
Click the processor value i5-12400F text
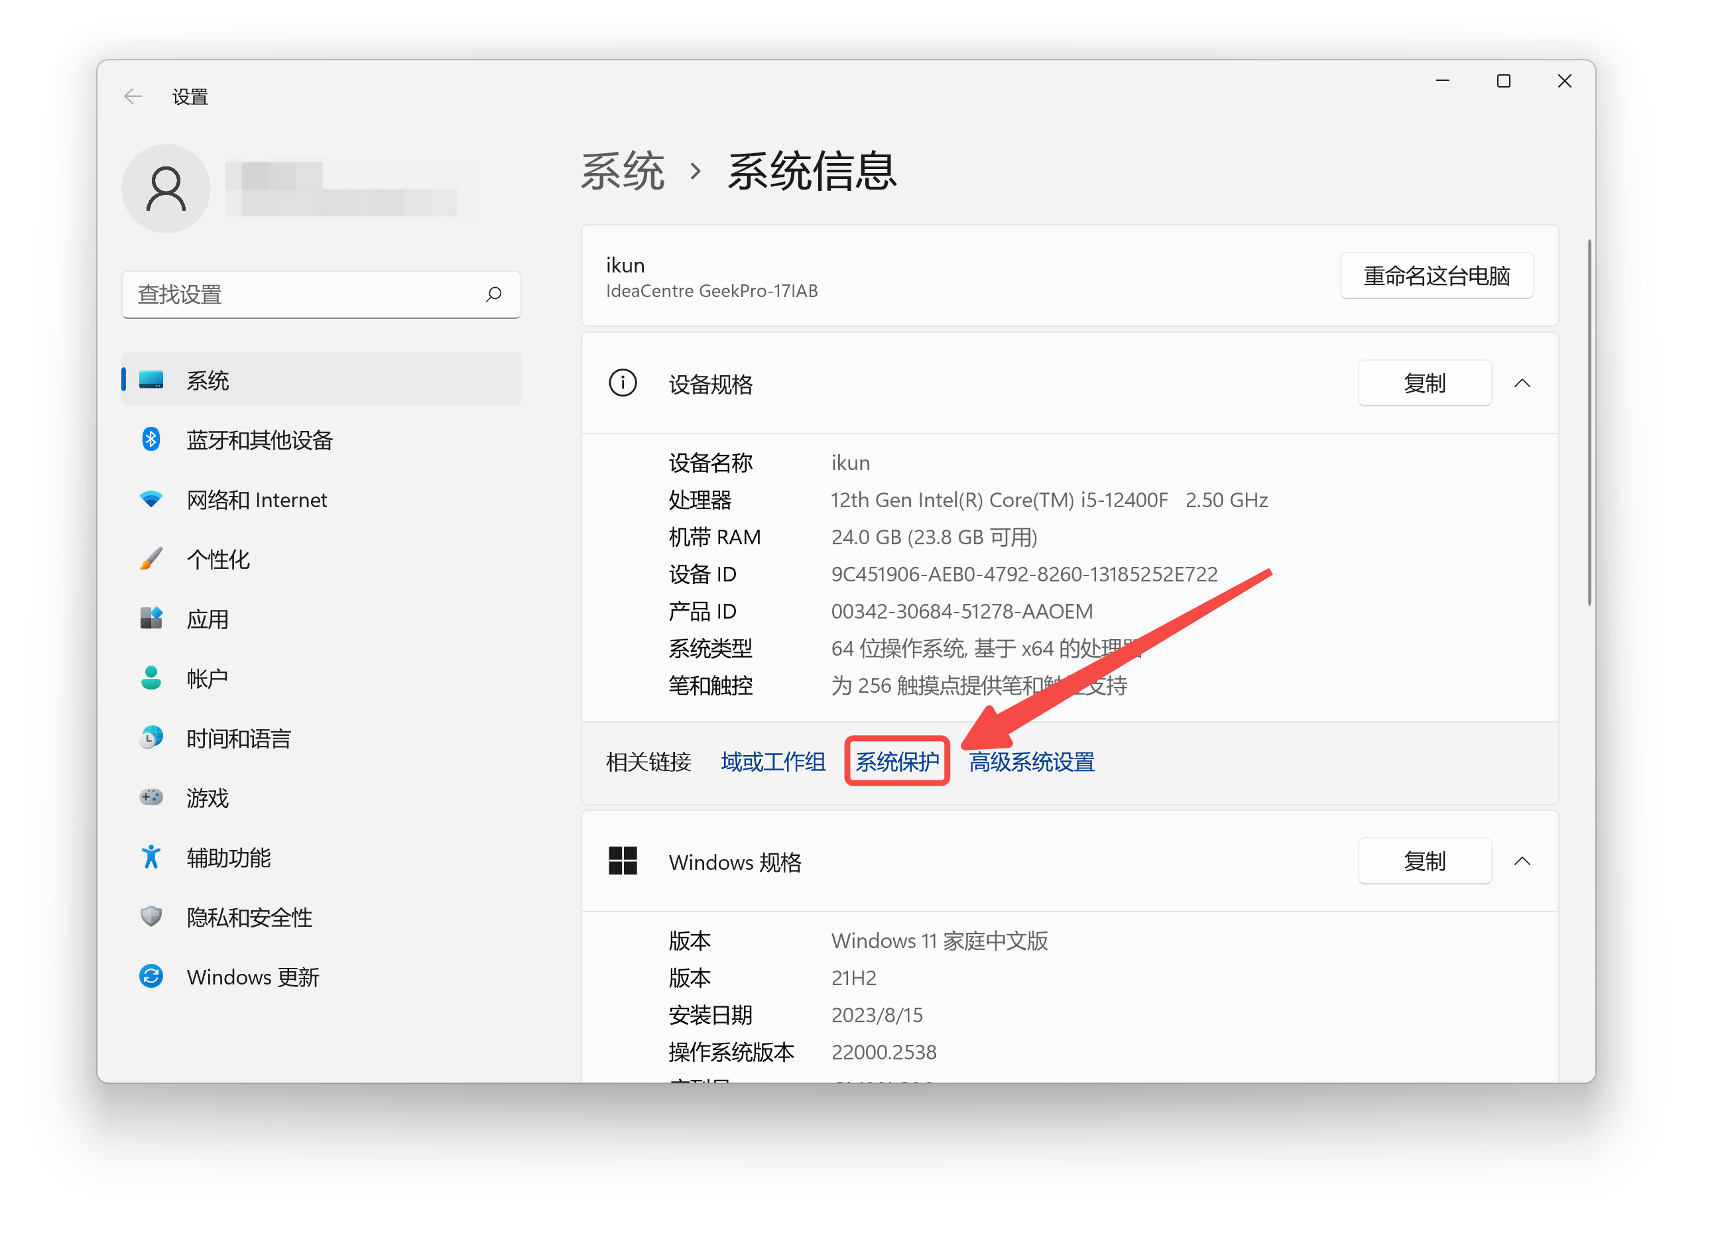pos(1050,500)
